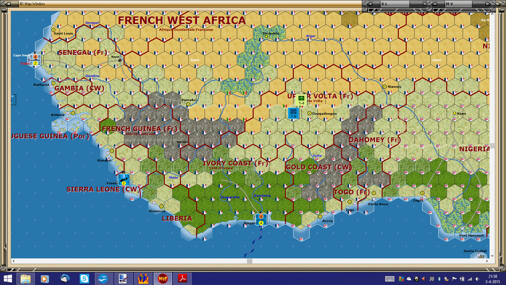Open Thunderbird mail from the taskbar
Image resolution: width=506 pixels, height=285 pixels.
pyautogui.click(x=65, y=279)
